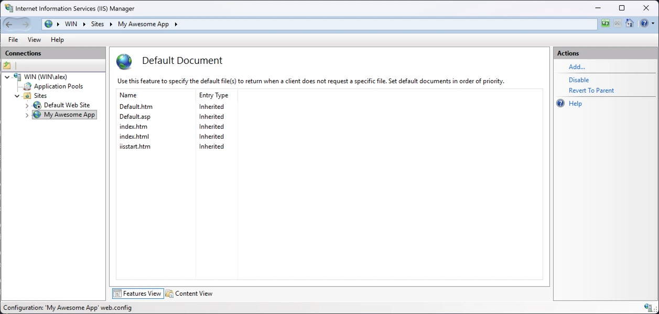Select the index.html entry

(x=134, y=137)
